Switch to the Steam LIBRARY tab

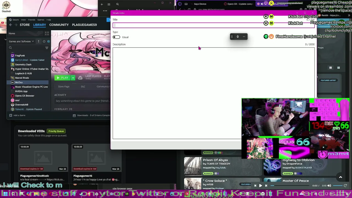(x=40, y=25)
